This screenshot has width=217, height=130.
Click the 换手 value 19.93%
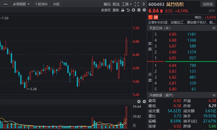click(x=209, y=116)
